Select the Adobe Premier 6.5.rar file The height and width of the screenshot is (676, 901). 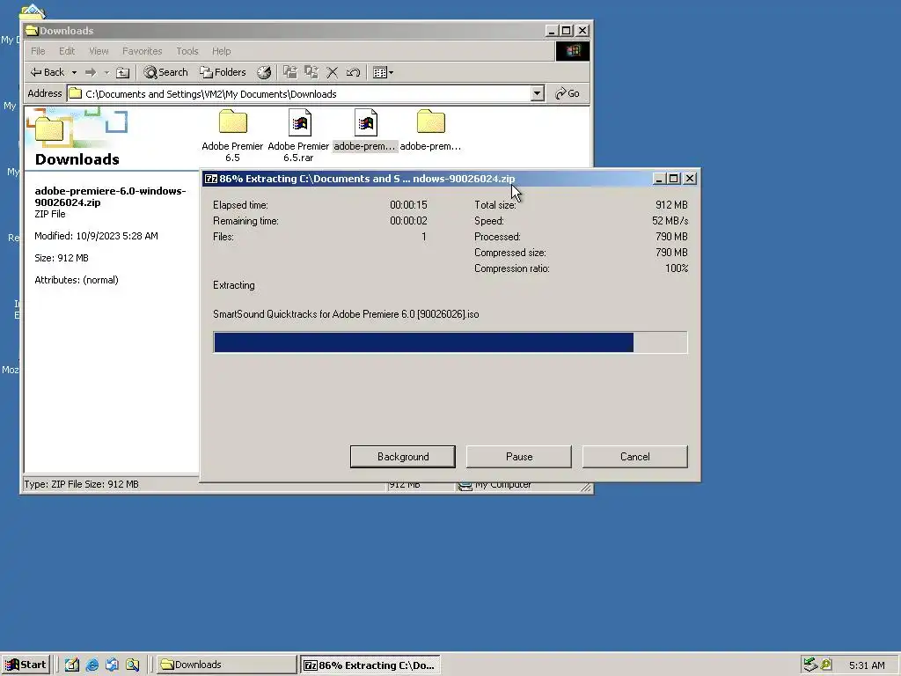coord(299,136)
